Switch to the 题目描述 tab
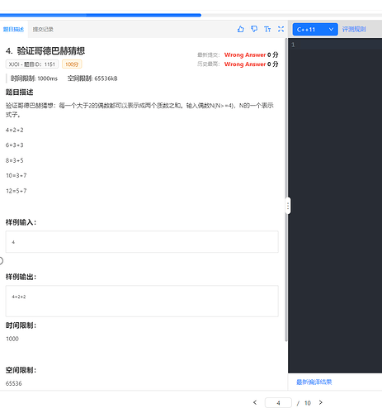The height and width of the screenshot is (413, 382). (x=13, y=29)
